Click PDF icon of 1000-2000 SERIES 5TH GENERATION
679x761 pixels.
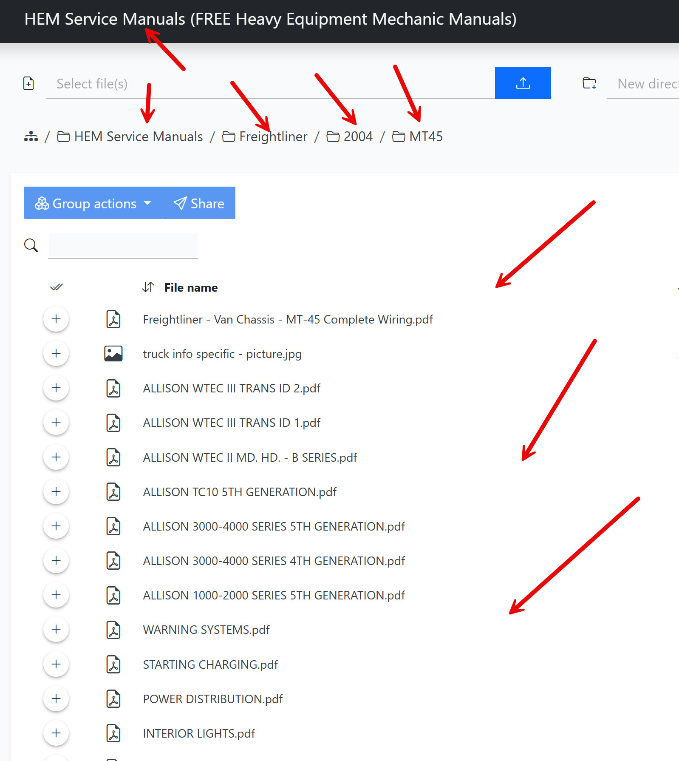pos(113,595)
